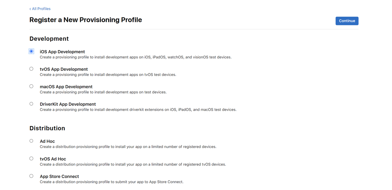Click the back chevron before All Profiles

[30, 9]
